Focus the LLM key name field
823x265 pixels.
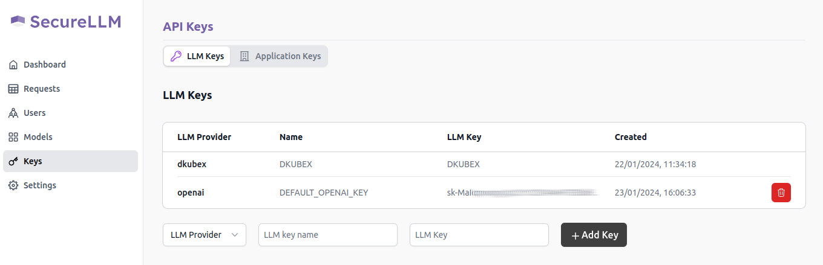(x=327, y=235)
